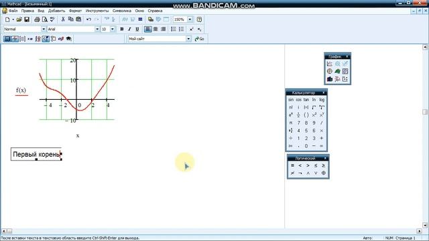Open print preview with the magnifier page icon
Screen dimensions: 429x241
[45, 19]
